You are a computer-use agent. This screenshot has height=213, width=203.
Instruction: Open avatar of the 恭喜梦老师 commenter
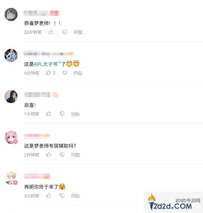[11, 14]
